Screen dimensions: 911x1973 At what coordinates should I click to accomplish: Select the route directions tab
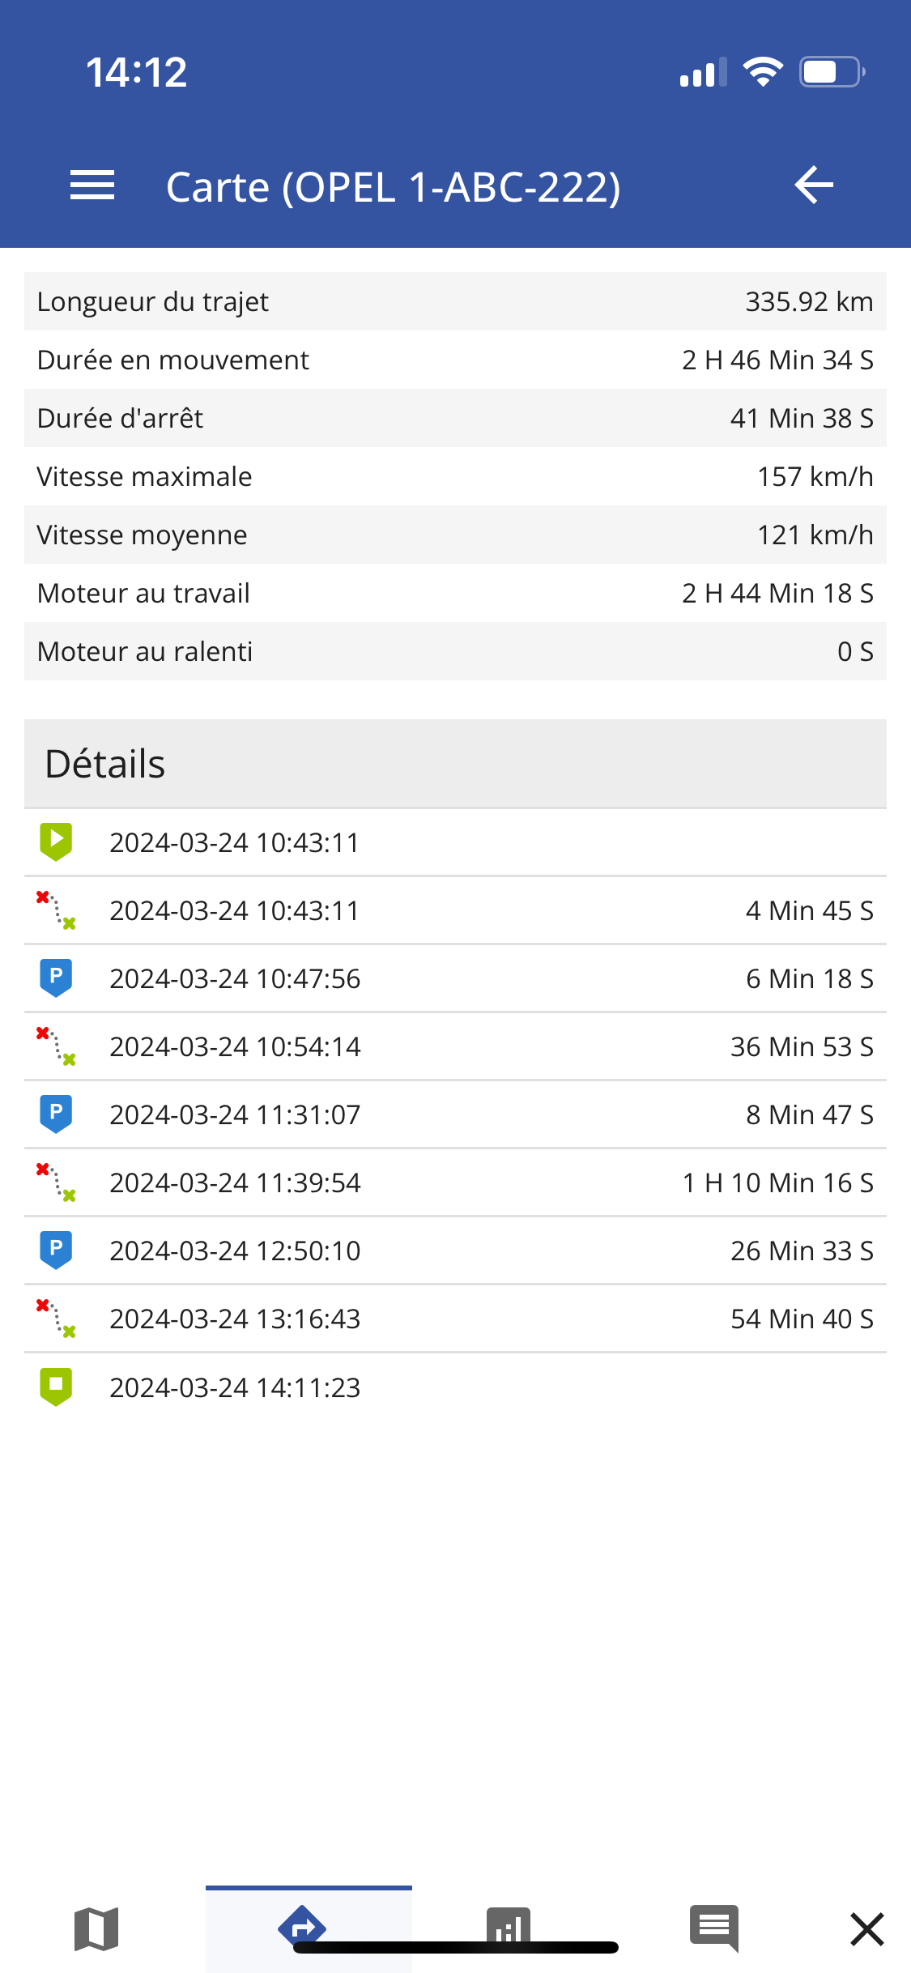click(x=302, y=1928)
